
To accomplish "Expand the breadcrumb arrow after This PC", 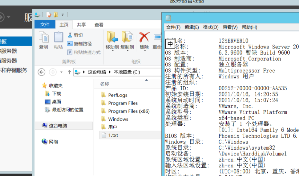I will click(x=110, y=72).
